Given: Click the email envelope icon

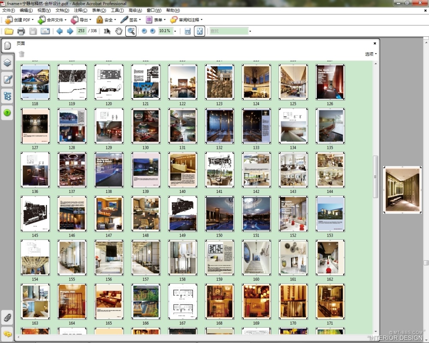Looking at the screenshot, I should (45, 31).
